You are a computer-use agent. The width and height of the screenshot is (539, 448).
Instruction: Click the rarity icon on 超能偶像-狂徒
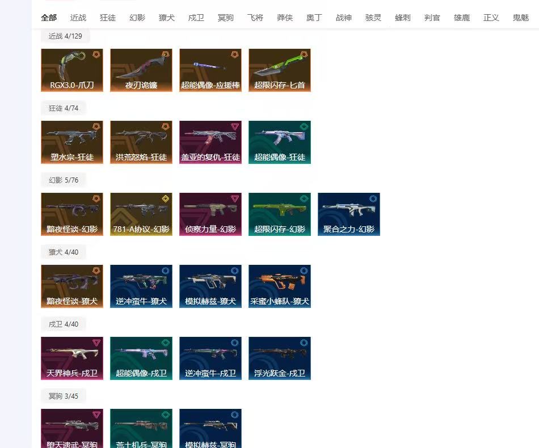tap(304, 126)
